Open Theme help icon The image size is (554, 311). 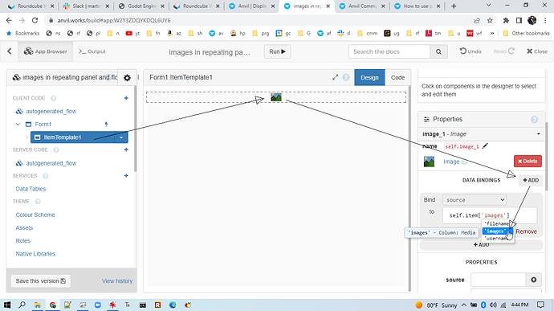[x=38, y=202]
